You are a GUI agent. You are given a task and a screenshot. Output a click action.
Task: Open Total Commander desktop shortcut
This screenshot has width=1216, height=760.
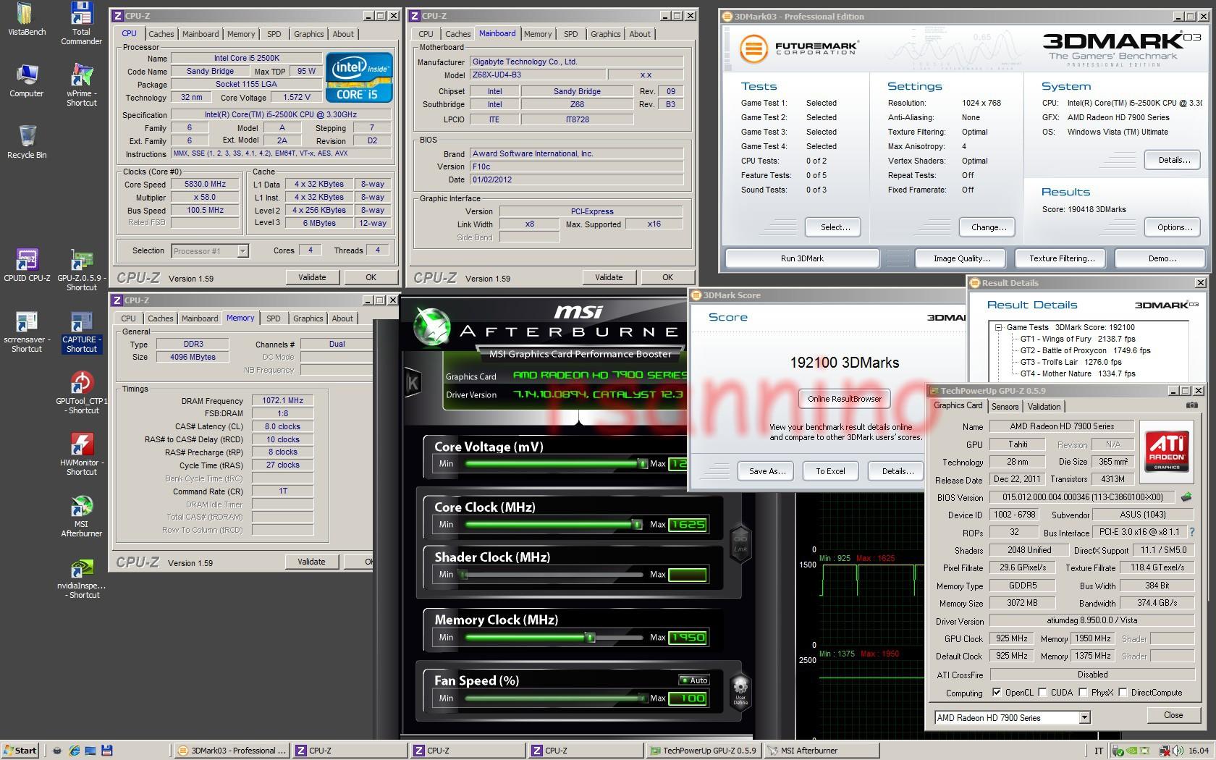click(x=81, y=24)
